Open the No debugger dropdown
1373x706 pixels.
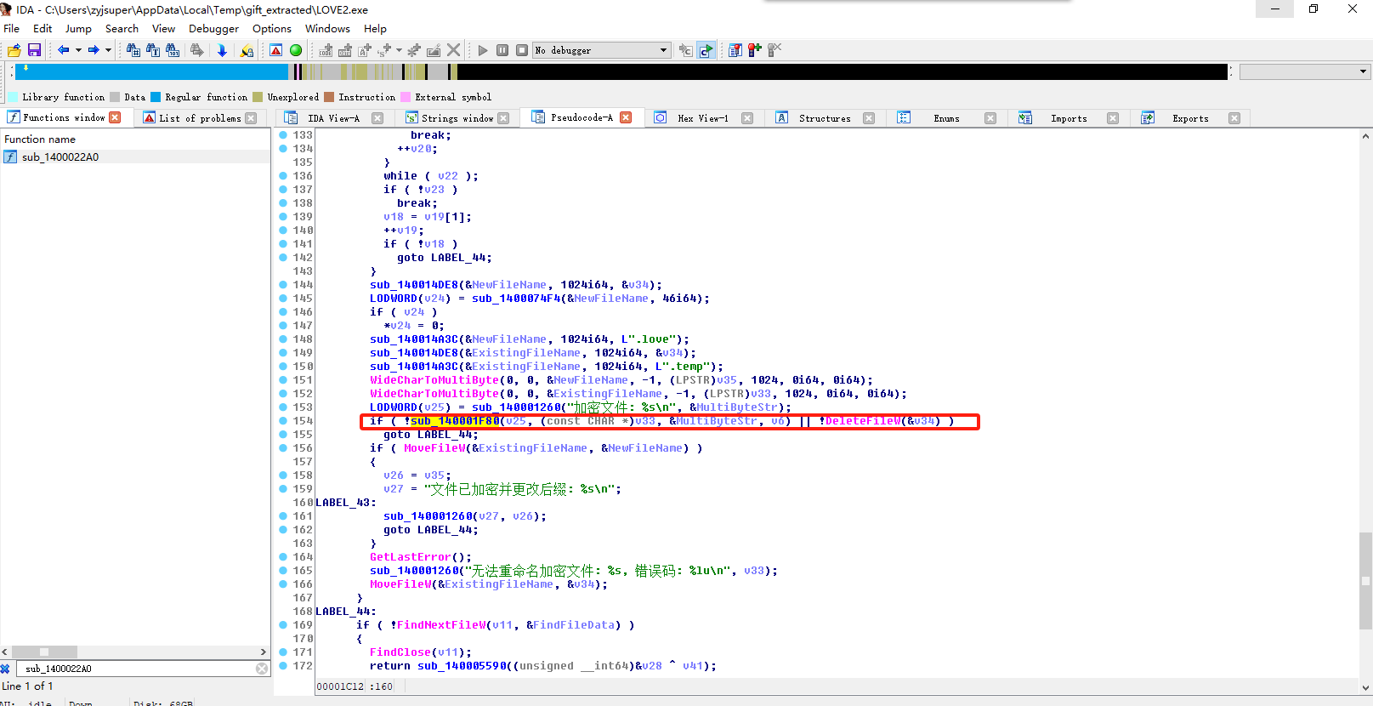[x=602, y=50]
